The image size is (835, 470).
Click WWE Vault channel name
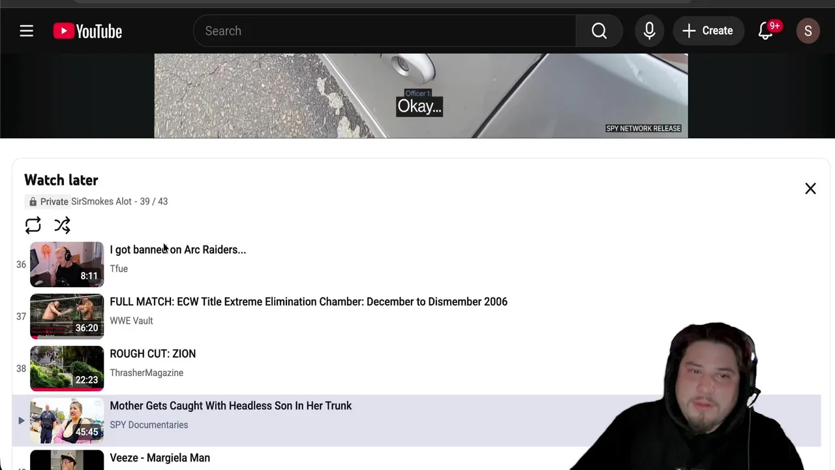131,321
